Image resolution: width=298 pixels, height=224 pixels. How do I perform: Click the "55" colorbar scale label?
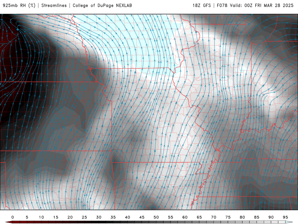(171, 217)
